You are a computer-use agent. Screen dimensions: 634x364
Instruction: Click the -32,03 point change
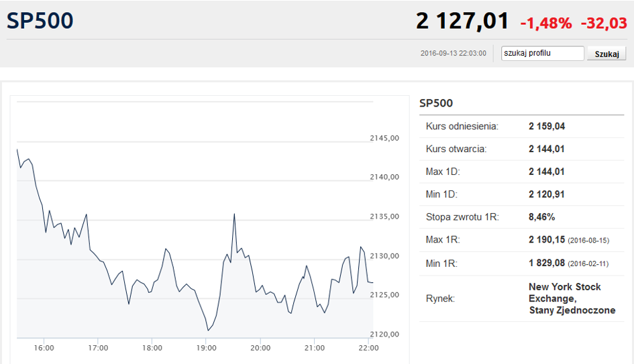click(604, 23)
